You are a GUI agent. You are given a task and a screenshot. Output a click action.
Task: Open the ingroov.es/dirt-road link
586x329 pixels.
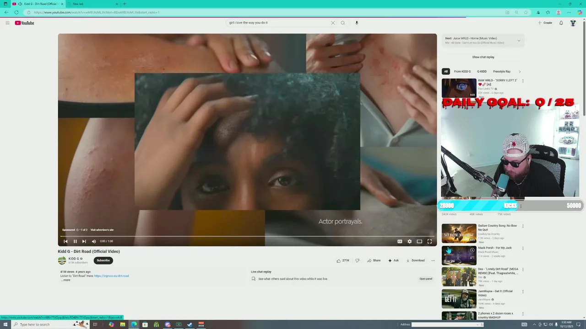point(111,276)
